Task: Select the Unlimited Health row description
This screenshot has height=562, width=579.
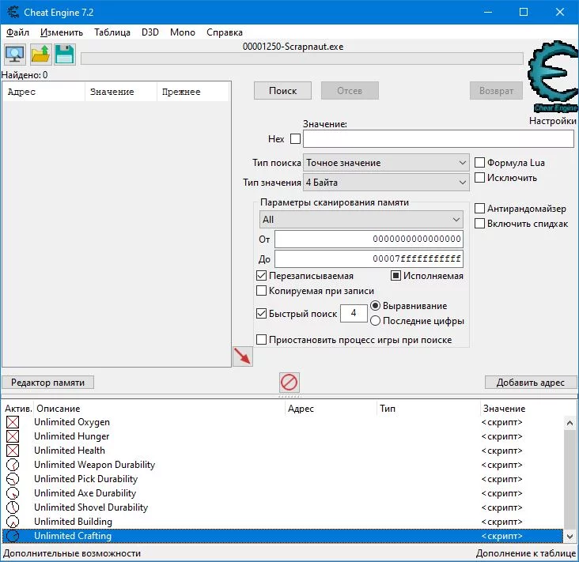Action: pyautogui.click(x=70, y=451)
